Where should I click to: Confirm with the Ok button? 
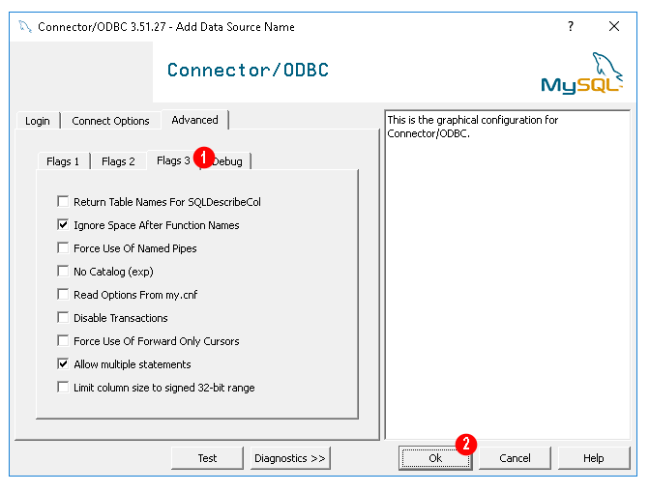(x=435, y=458)
